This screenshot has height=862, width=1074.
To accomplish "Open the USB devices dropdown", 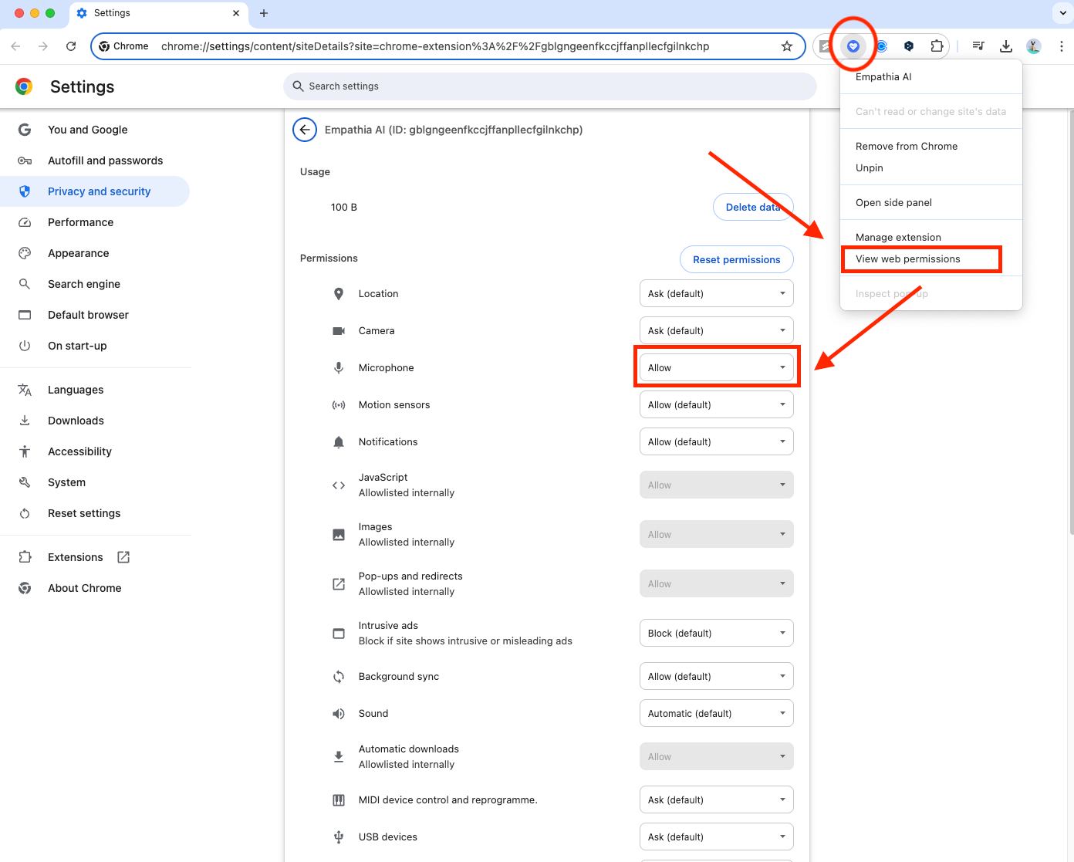I will pos(717,837).
